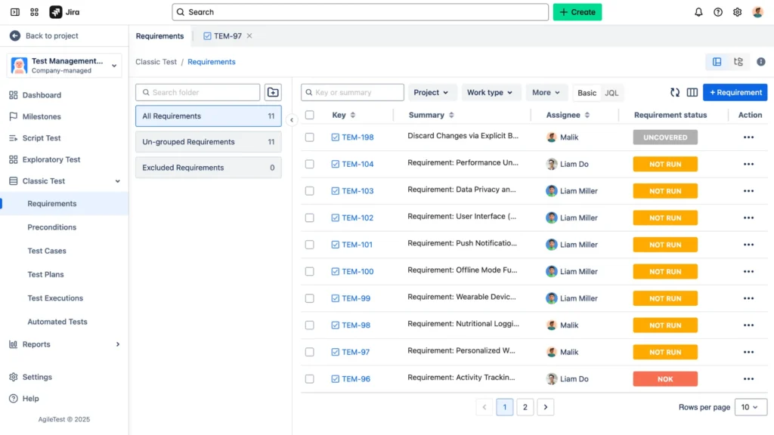
Task: Check the TEM-96 row checkbox
Action: [309, 379]
